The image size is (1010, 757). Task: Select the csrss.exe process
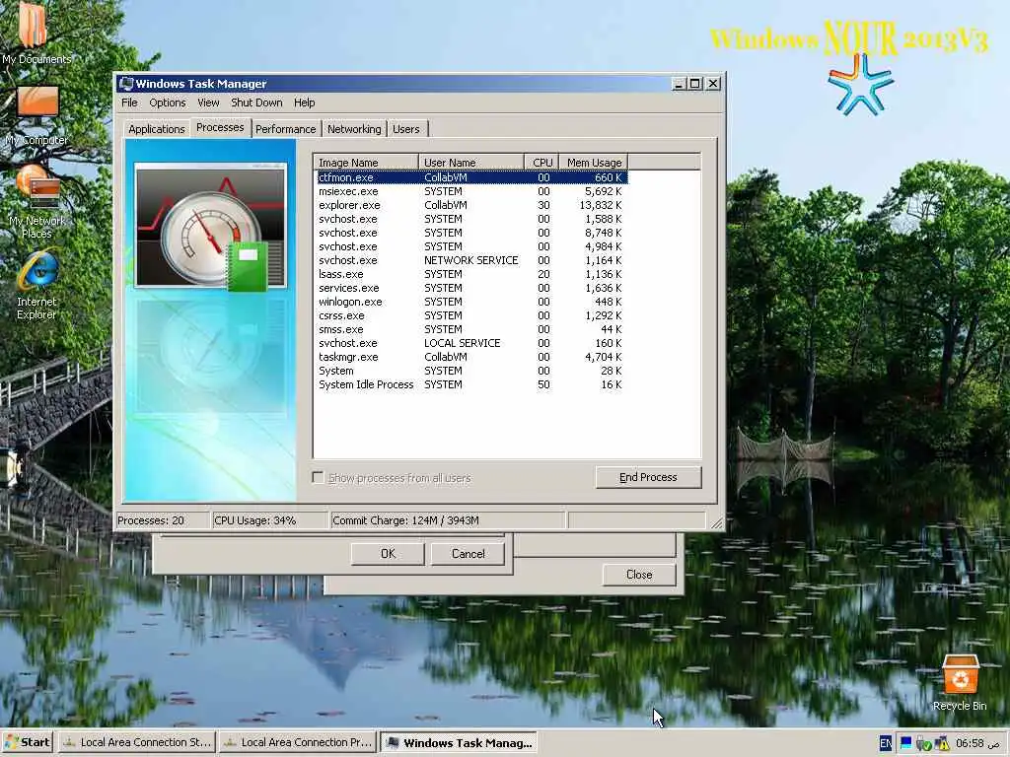[472, 315]
